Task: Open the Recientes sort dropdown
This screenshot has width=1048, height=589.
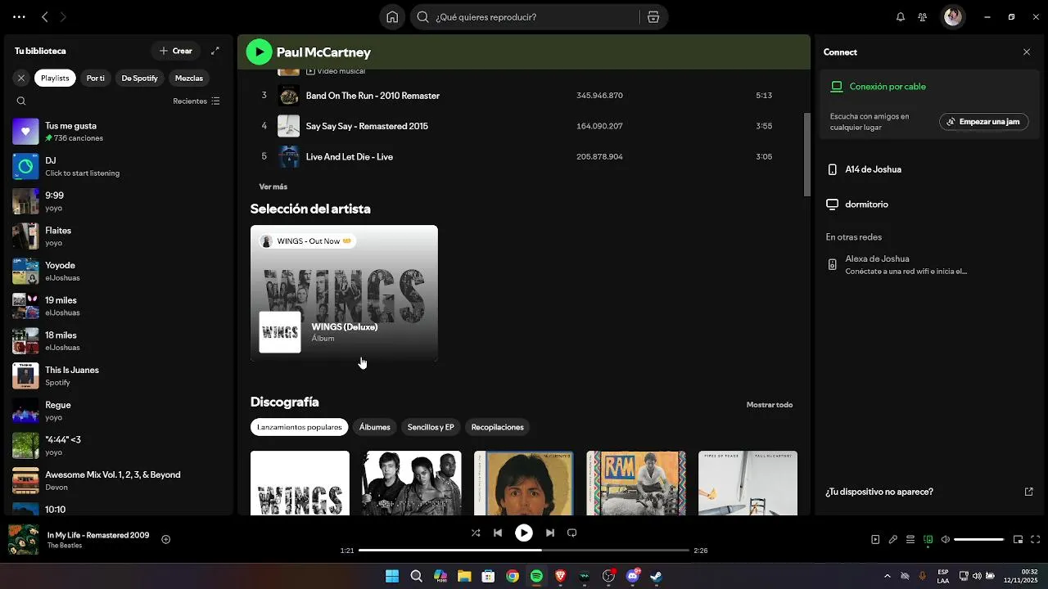Action: 196,101
